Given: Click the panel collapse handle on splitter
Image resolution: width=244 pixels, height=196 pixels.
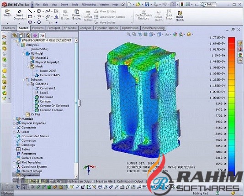Looking at the screenshot, I should click(x=80, y=103).
